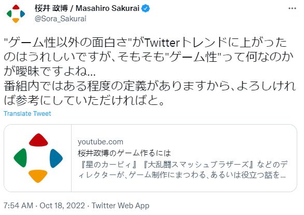Viewport: 304px width, 215px height.
Task: Click the Twitter Web App source label
Action: 120,206
